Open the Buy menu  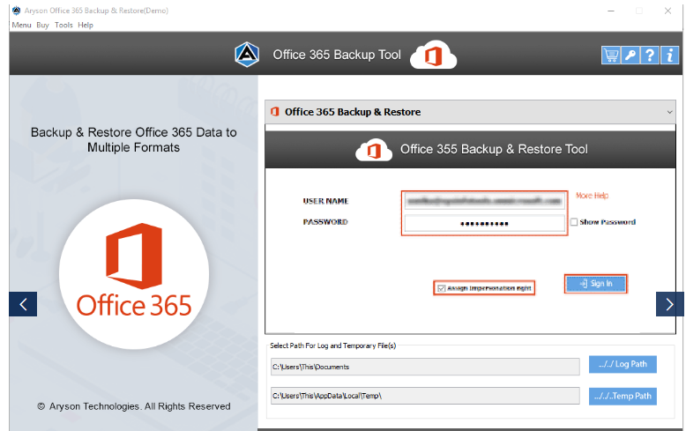coord(42,25)
